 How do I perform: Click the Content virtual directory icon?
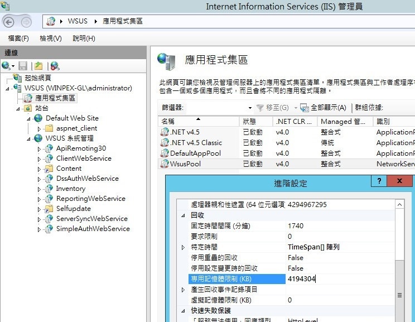click(49, 169)
